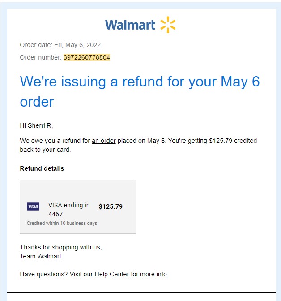Click the order date Fri, May 6, 2022
This screenshot has width=281, height=301.
(77, 45)
